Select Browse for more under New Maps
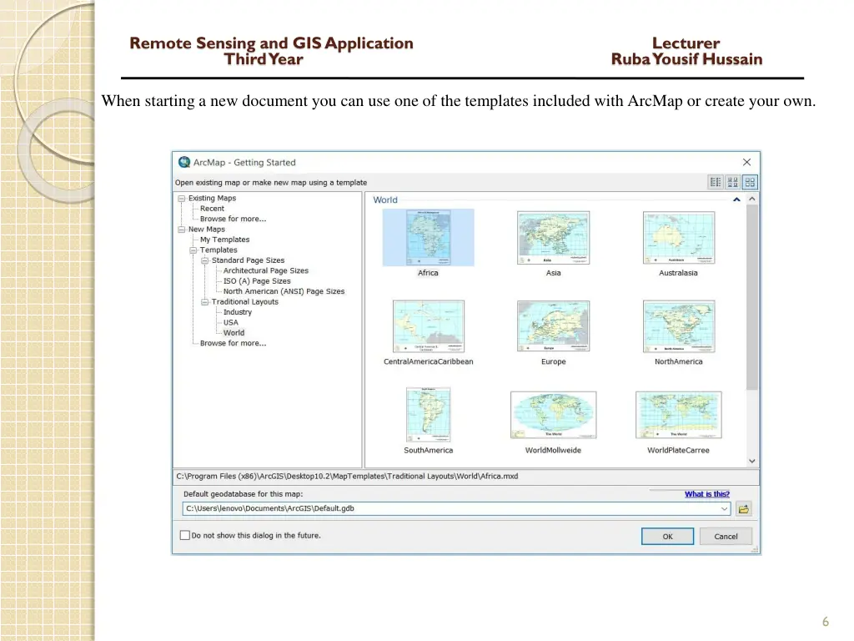This screenshot has height=641, width=854. (234, 343)
